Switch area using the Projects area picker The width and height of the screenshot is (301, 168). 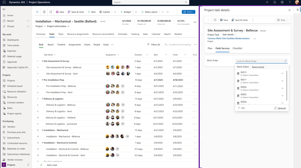coord(16,165)
